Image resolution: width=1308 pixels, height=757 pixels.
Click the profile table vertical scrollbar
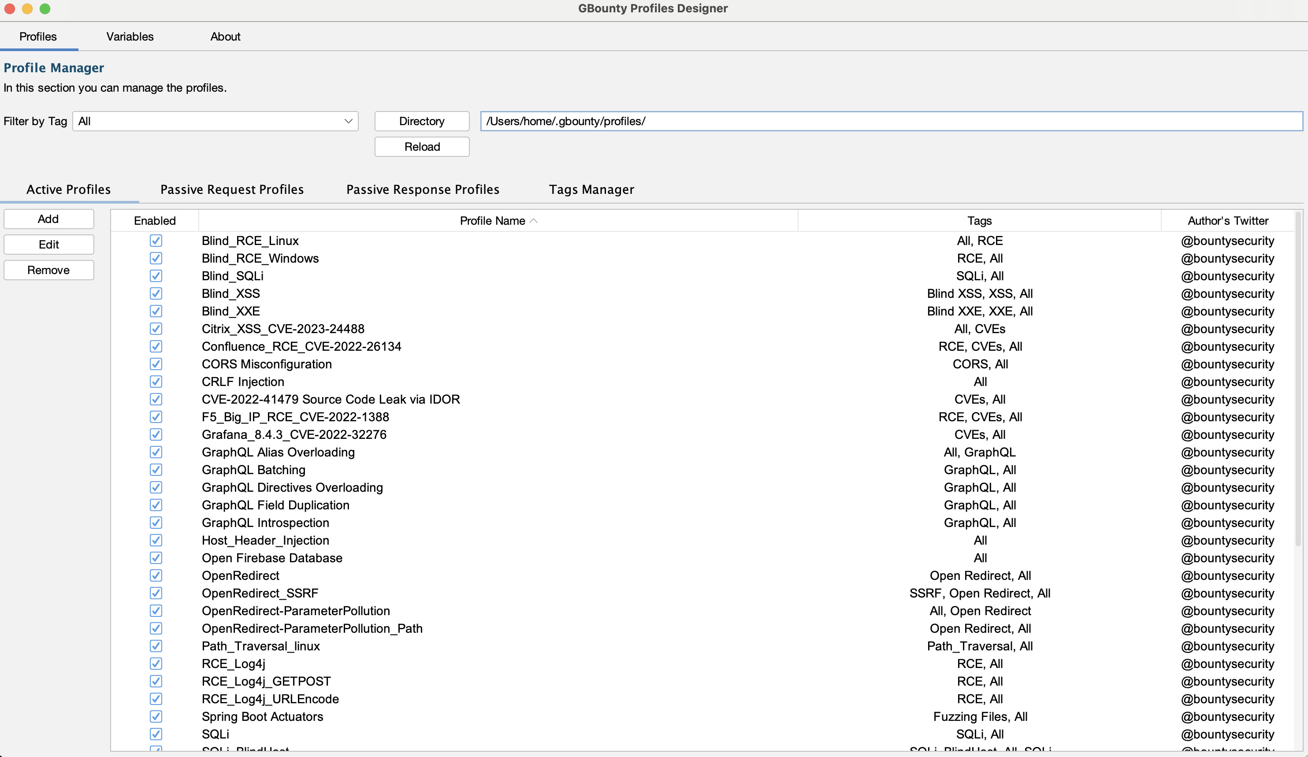coord(1298,379)
